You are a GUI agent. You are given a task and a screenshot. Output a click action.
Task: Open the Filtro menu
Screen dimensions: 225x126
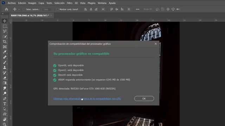[70, 3]
